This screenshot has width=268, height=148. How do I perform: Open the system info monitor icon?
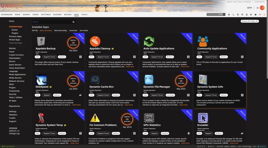pyautogui.click(x=247, y=15)
